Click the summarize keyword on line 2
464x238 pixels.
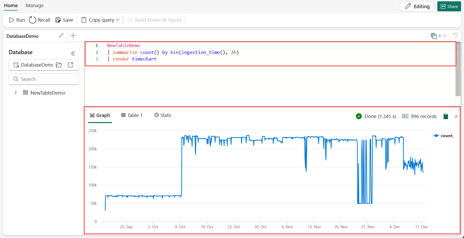pos(125,52)
